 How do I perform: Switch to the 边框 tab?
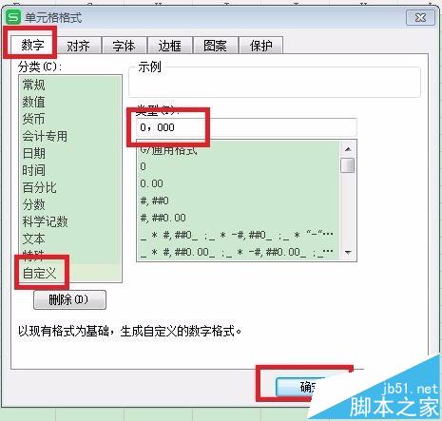170,46
